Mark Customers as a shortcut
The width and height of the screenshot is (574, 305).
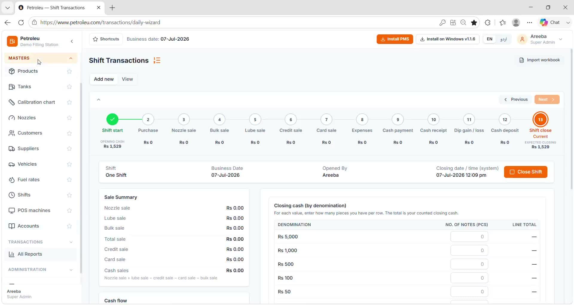[69, 133]
